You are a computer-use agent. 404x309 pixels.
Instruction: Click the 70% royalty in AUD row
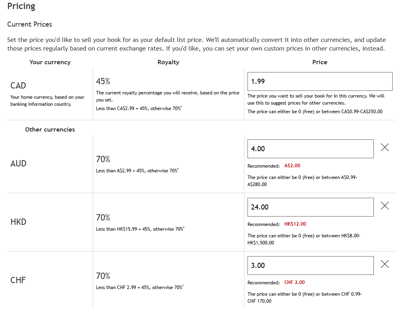(103, 159)
